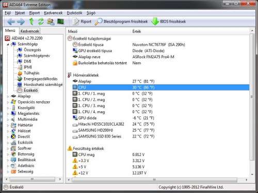This screenshot has height=193, width=258.
Task: Click the DirectX icon in tree
Action: (x=13, y=136)
